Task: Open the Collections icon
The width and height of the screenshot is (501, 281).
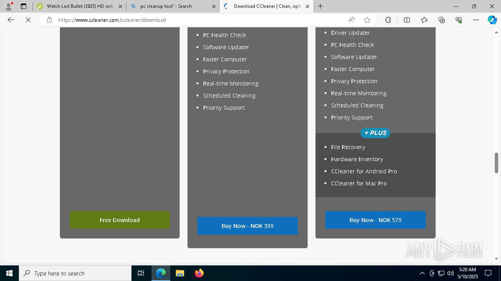Action: click(x=442, y=20)
